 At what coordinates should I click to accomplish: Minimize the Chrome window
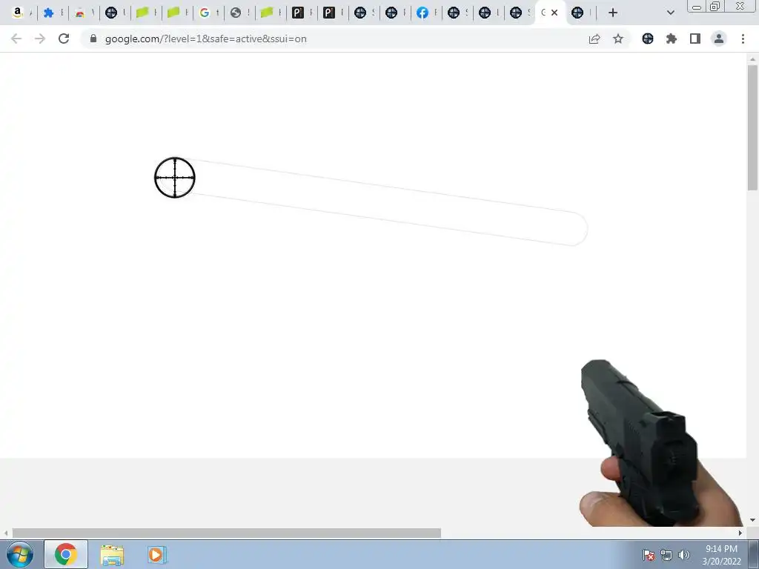click(697, 6)
